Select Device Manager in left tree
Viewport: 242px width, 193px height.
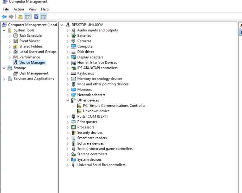point(32,63)
